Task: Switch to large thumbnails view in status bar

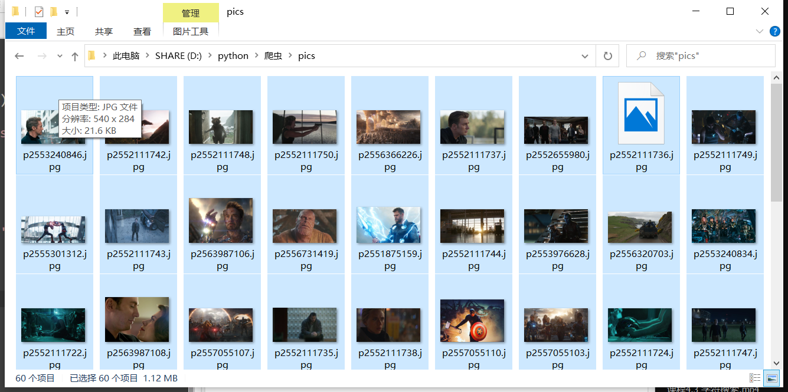Action: tap(771, 378)
